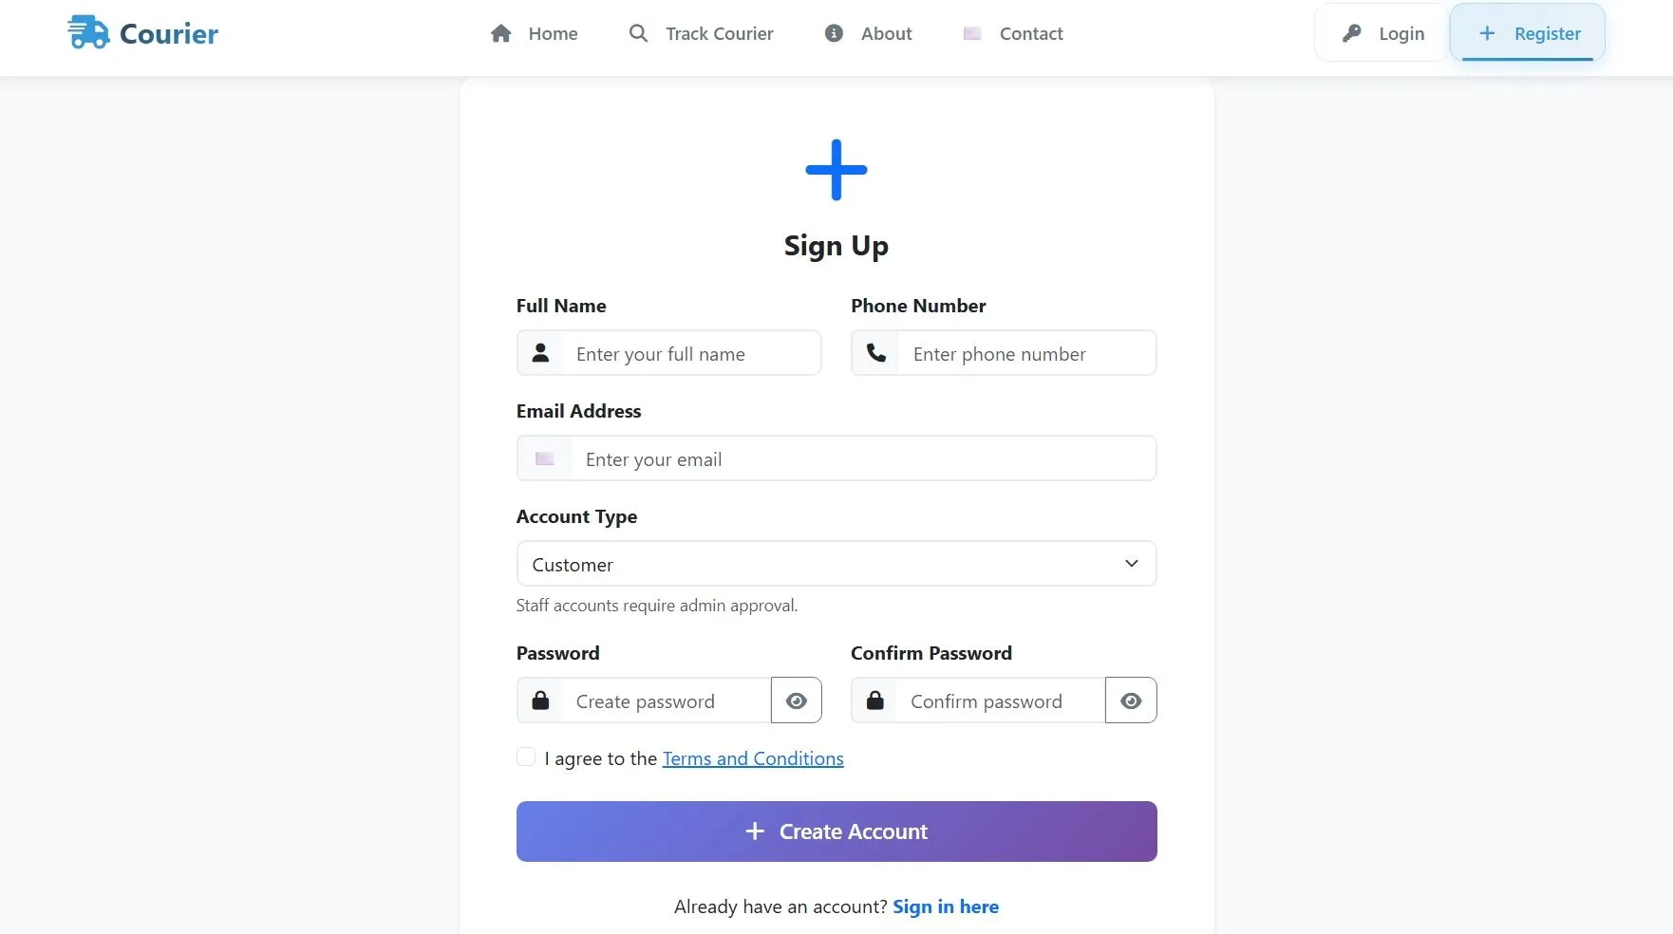Click the Courier truck logo icon
Image resolution: width=1673 pixels, height=934 pixels.
click(x=87, y=31)
